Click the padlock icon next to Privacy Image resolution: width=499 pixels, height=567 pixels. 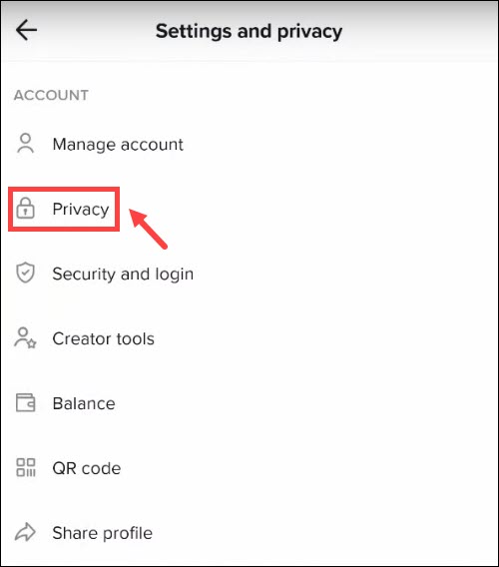25,209
